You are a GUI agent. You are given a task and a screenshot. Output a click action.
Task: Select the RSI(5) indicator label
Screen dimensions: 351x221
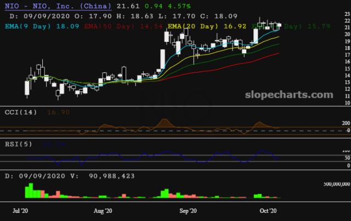(18, 143)
